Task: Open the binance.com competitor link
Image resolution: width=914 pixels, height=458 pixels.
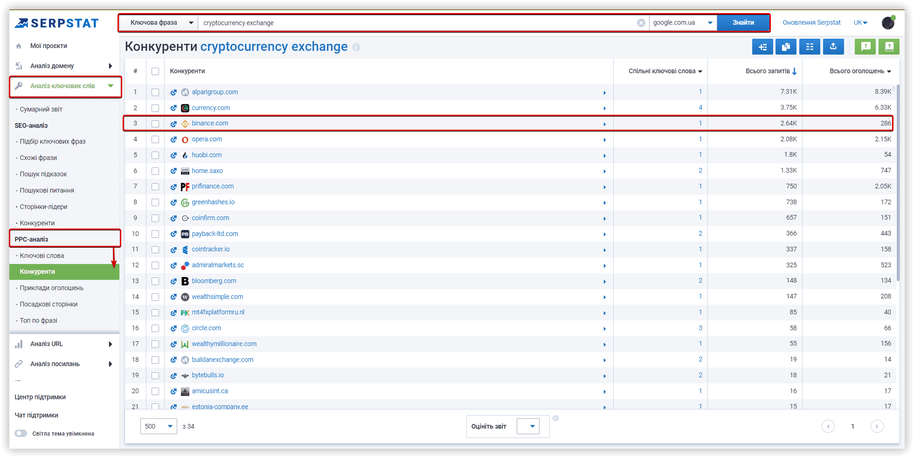Action: point(210,124)
